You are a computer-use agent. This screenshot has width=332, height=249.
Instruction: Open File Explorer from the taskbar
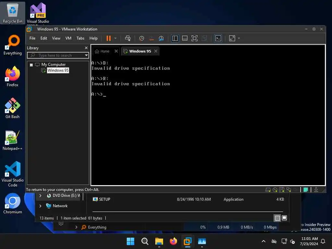click(159, 241)
